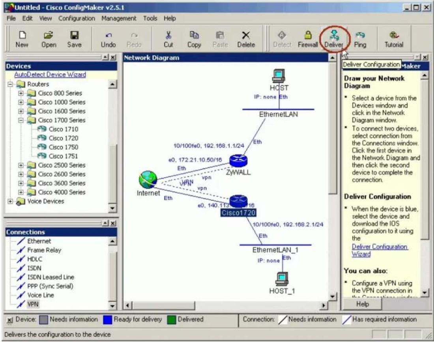Open a file with Open icon

pyautogui.click(x=49, y=39)
